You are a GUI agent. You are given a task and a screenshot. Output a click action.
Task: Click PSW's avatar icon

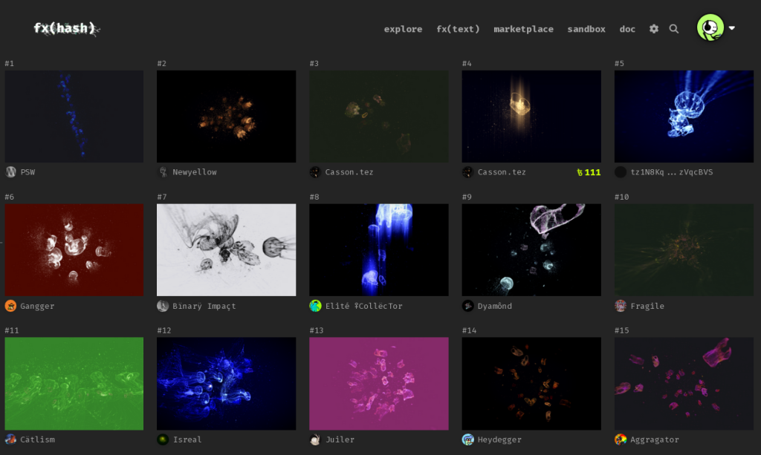click(x=10, y=172)
